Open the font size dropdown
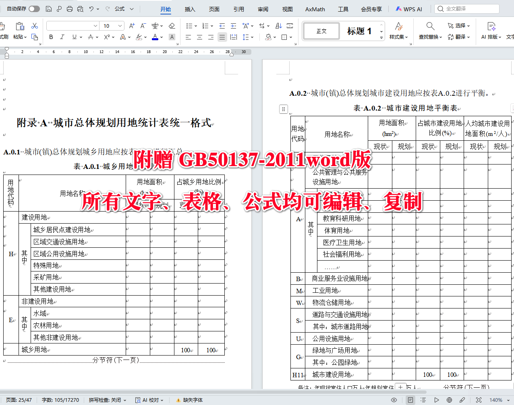514x405 pixels. click(120, 25)
